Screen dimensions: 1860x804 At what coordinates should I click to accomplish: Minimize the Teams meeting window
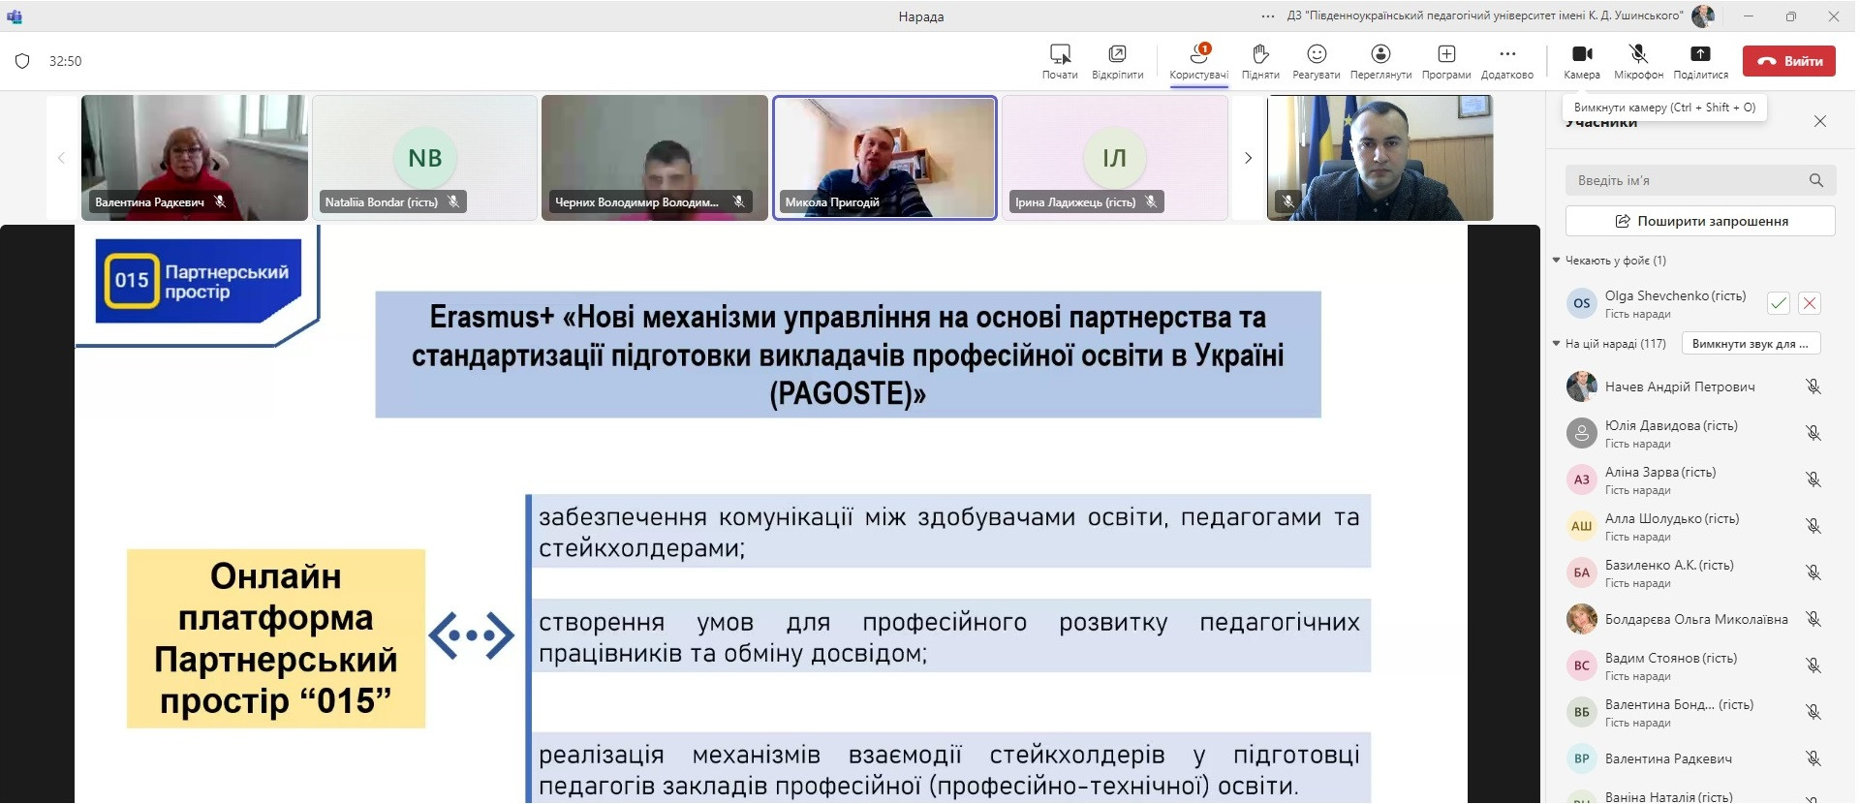tap(1749, 16)
